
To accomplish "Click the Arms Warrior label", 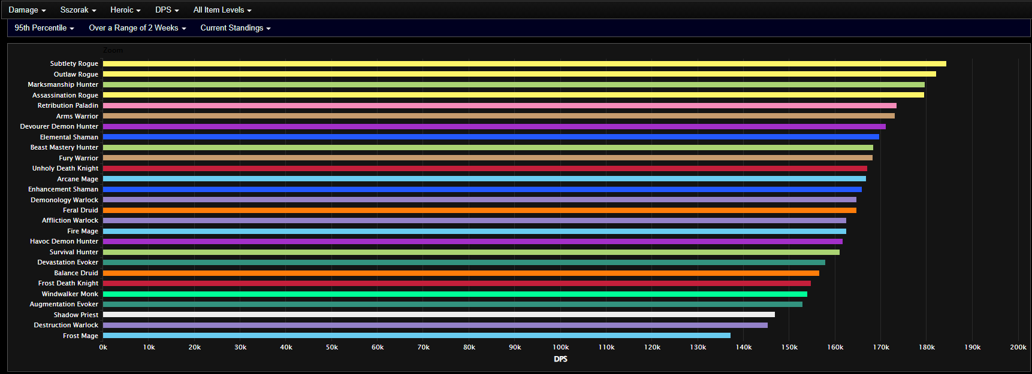I will (x=77, y=116).
